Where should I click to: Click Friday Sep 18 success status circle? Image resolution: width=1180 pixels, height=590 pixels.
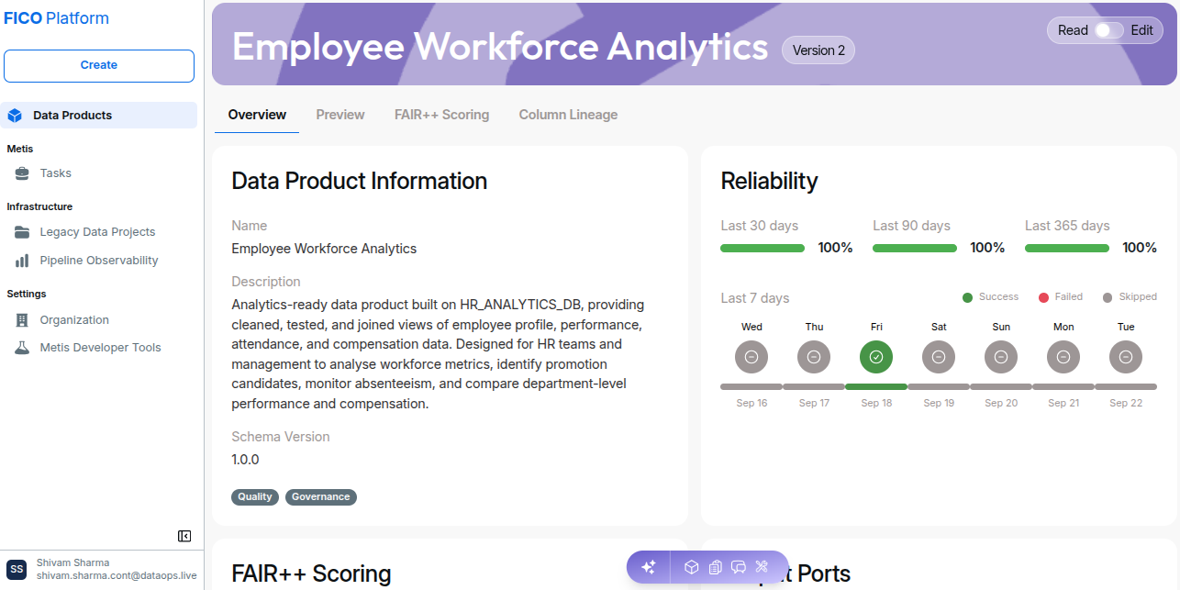[x=876, y=357]
